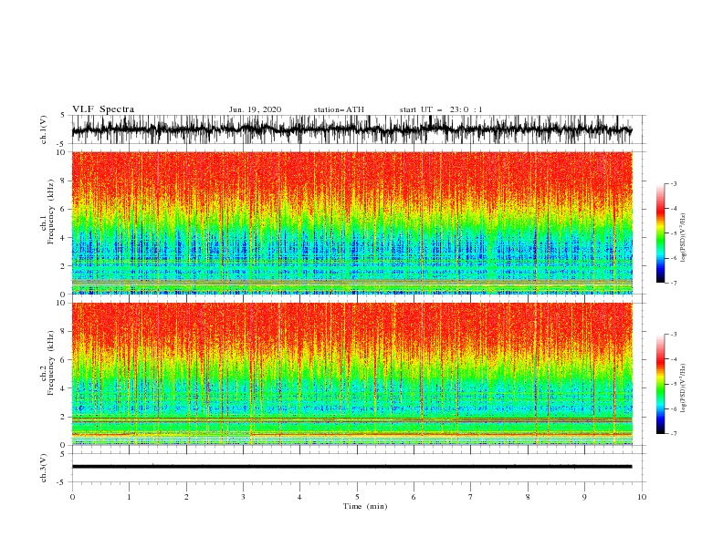Click the 'station=ATH' label

[x=339, y=109]
